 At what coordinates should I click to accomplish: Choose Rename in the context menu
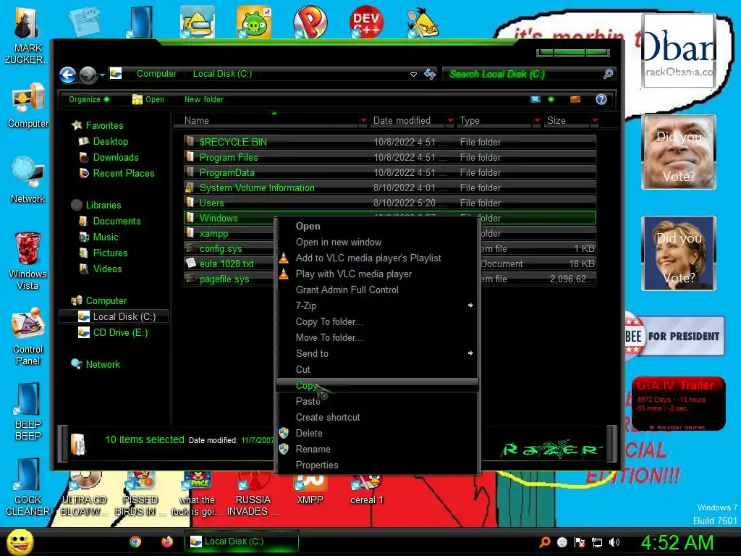[x=377, y=449]
